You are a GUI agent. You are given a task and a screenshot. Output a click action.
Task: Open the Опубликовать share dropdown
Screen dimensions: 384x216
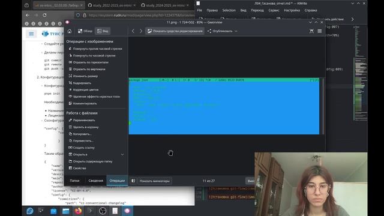tap(223, 31)
